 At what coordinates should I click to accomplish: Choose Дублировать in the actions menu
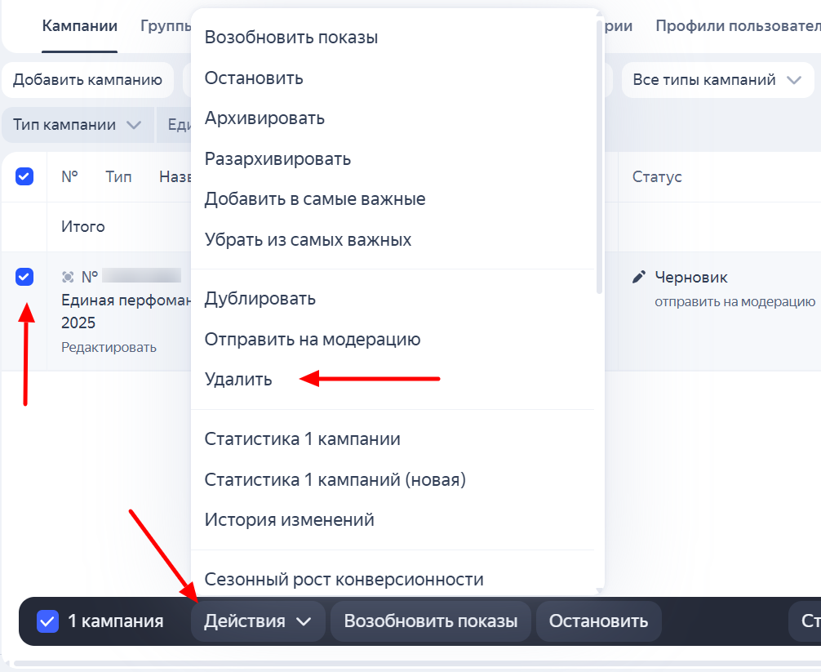[x=260, y=298]
